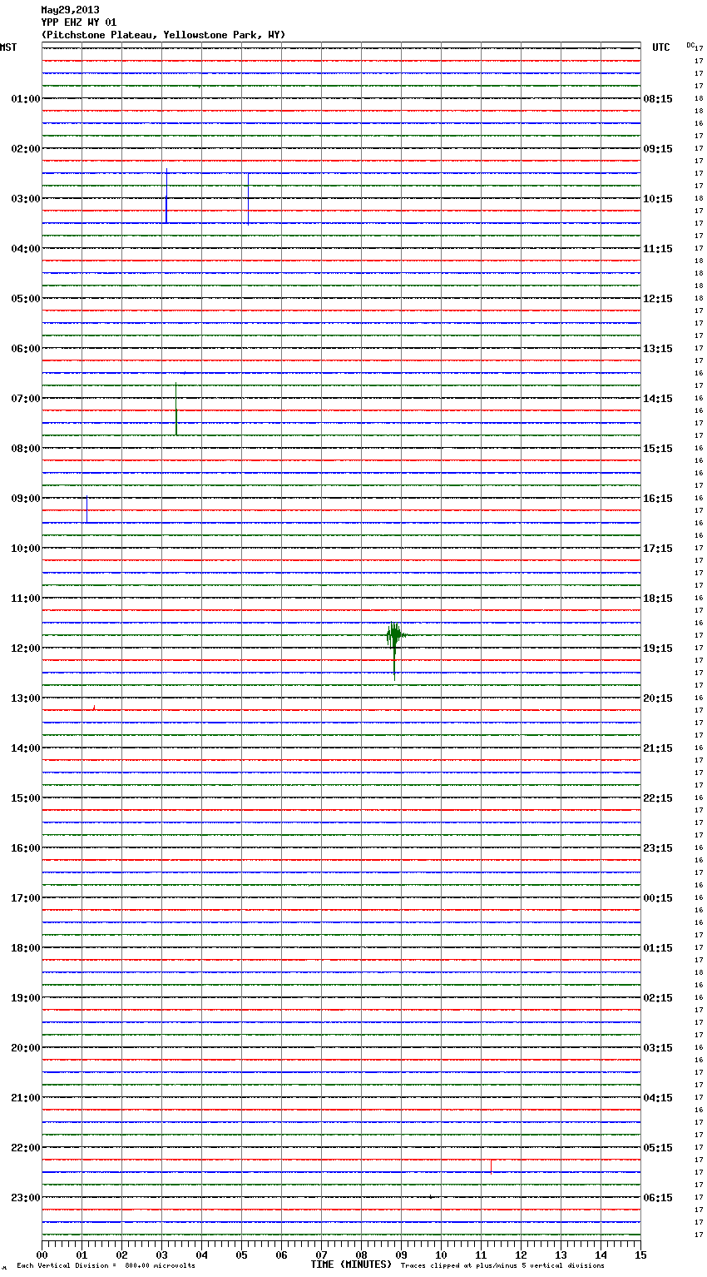This screenshot has height=1277, width=707.
Task: Click the 12:15 UTC time label
Action: click(658, 299)
